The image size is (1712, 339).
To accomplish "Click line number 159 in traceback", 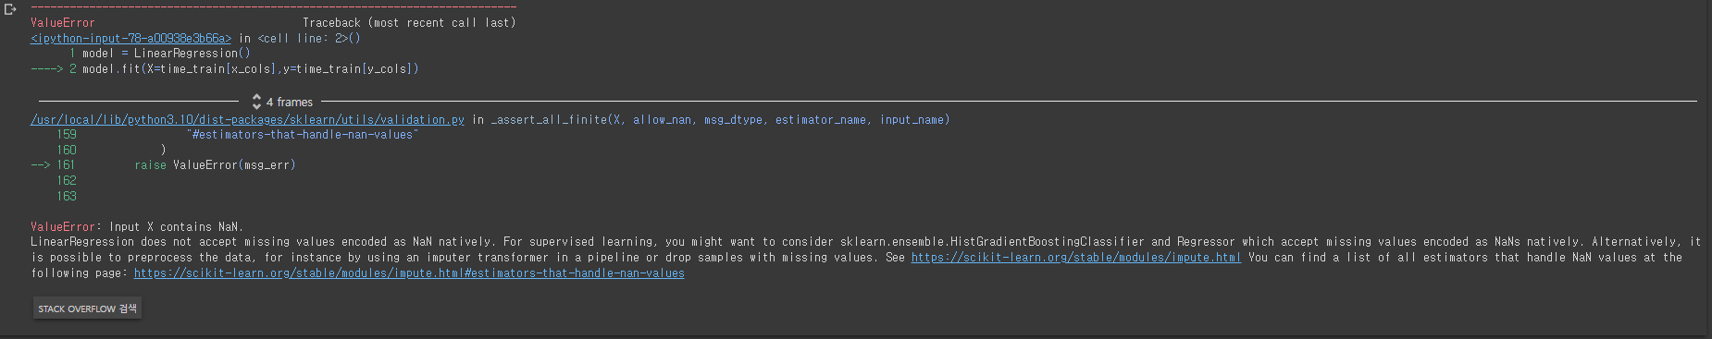I will point(67,135).
